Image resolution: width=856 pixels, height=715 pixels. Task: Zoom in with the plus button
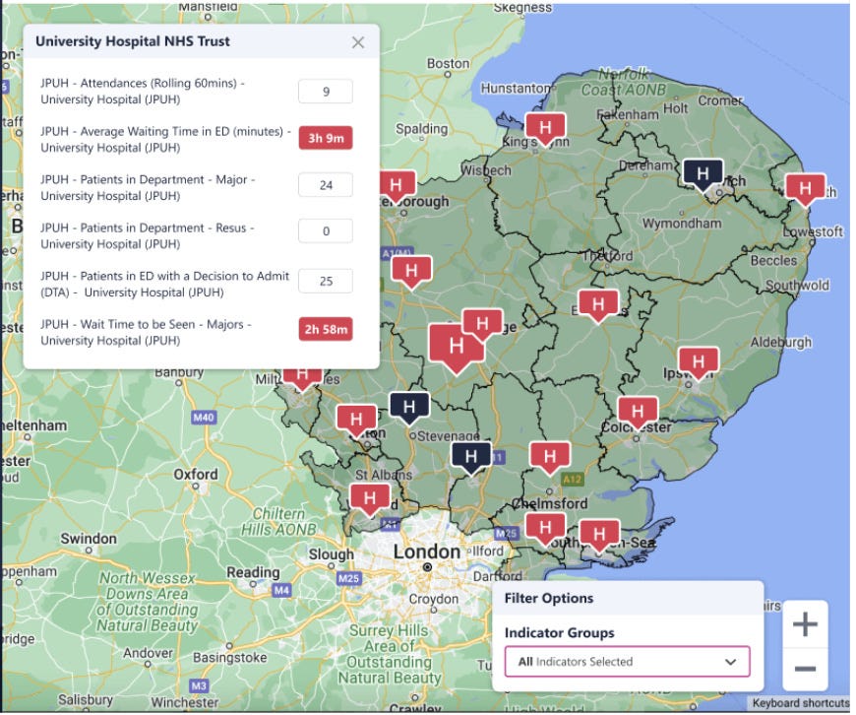[805, 624]
